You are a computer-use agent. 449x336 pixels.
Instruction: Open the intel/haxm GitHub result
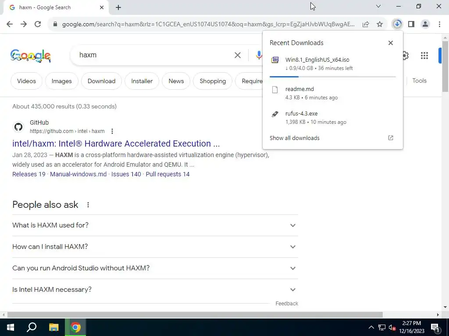[x=116, y=143]
